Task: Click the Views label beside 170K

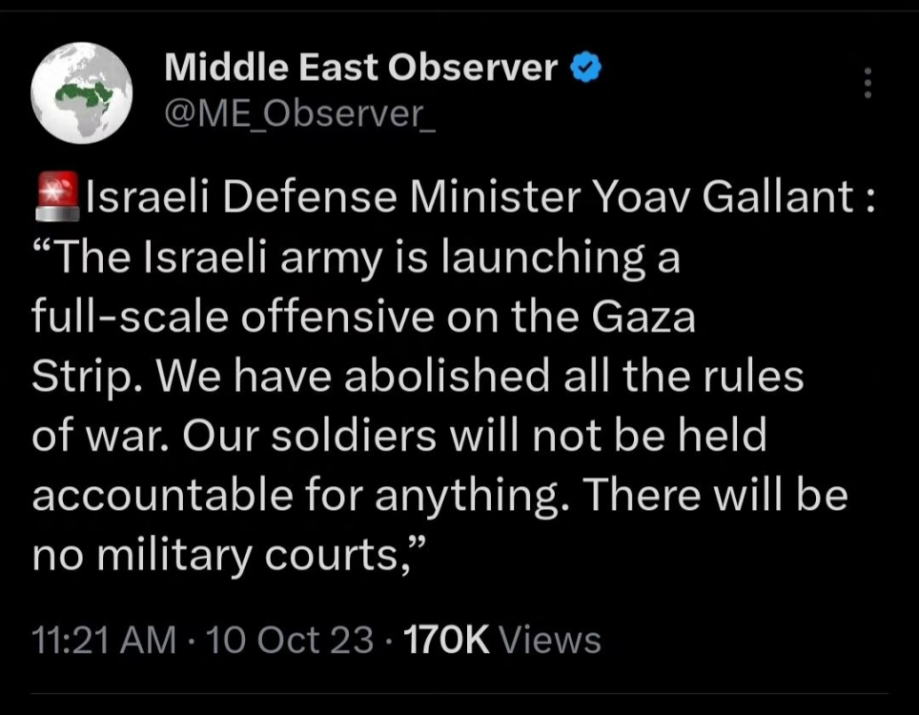Action: pyautogui.click(x=550, y=640)
